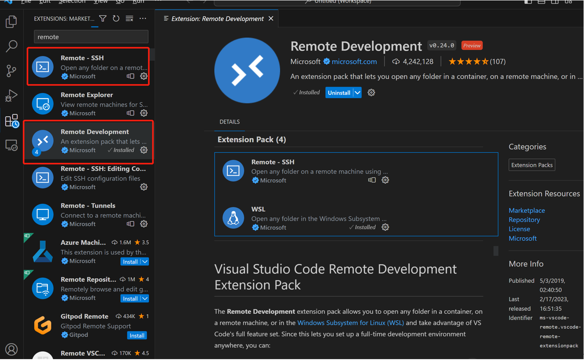Open manage gear for Remote - SSH extension
The height and width of the screenshot is (360, 584).
click(144, 76)
